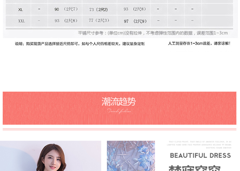Open the model photo of the woman
Image resolution: width=240 pixels, height=171 pixels.
tap(51, 156)
